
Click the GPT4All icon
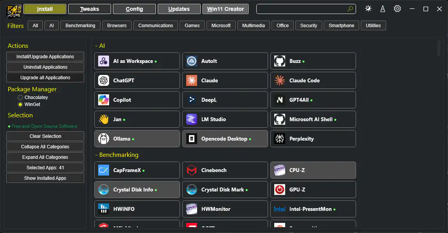(x=279, y=100)
